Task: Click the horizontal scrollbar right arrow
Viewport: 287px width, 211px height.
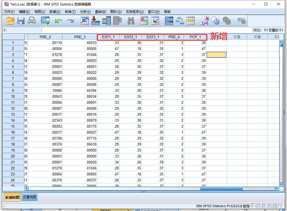Action: pyautogui.click(x=277, y=188)
